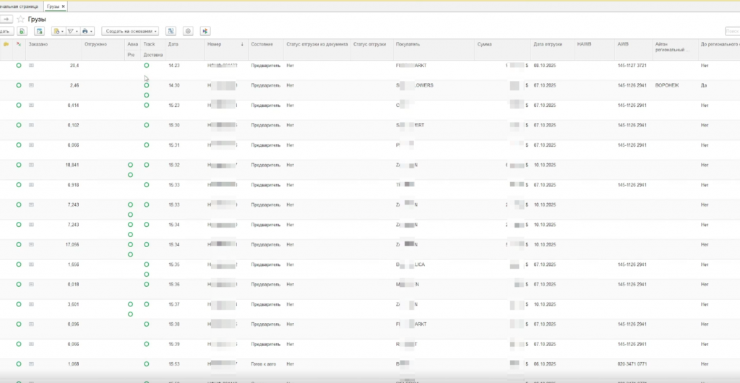
Task: Toggle Track circle in the 15:23 row
Action: pos(147,105)
